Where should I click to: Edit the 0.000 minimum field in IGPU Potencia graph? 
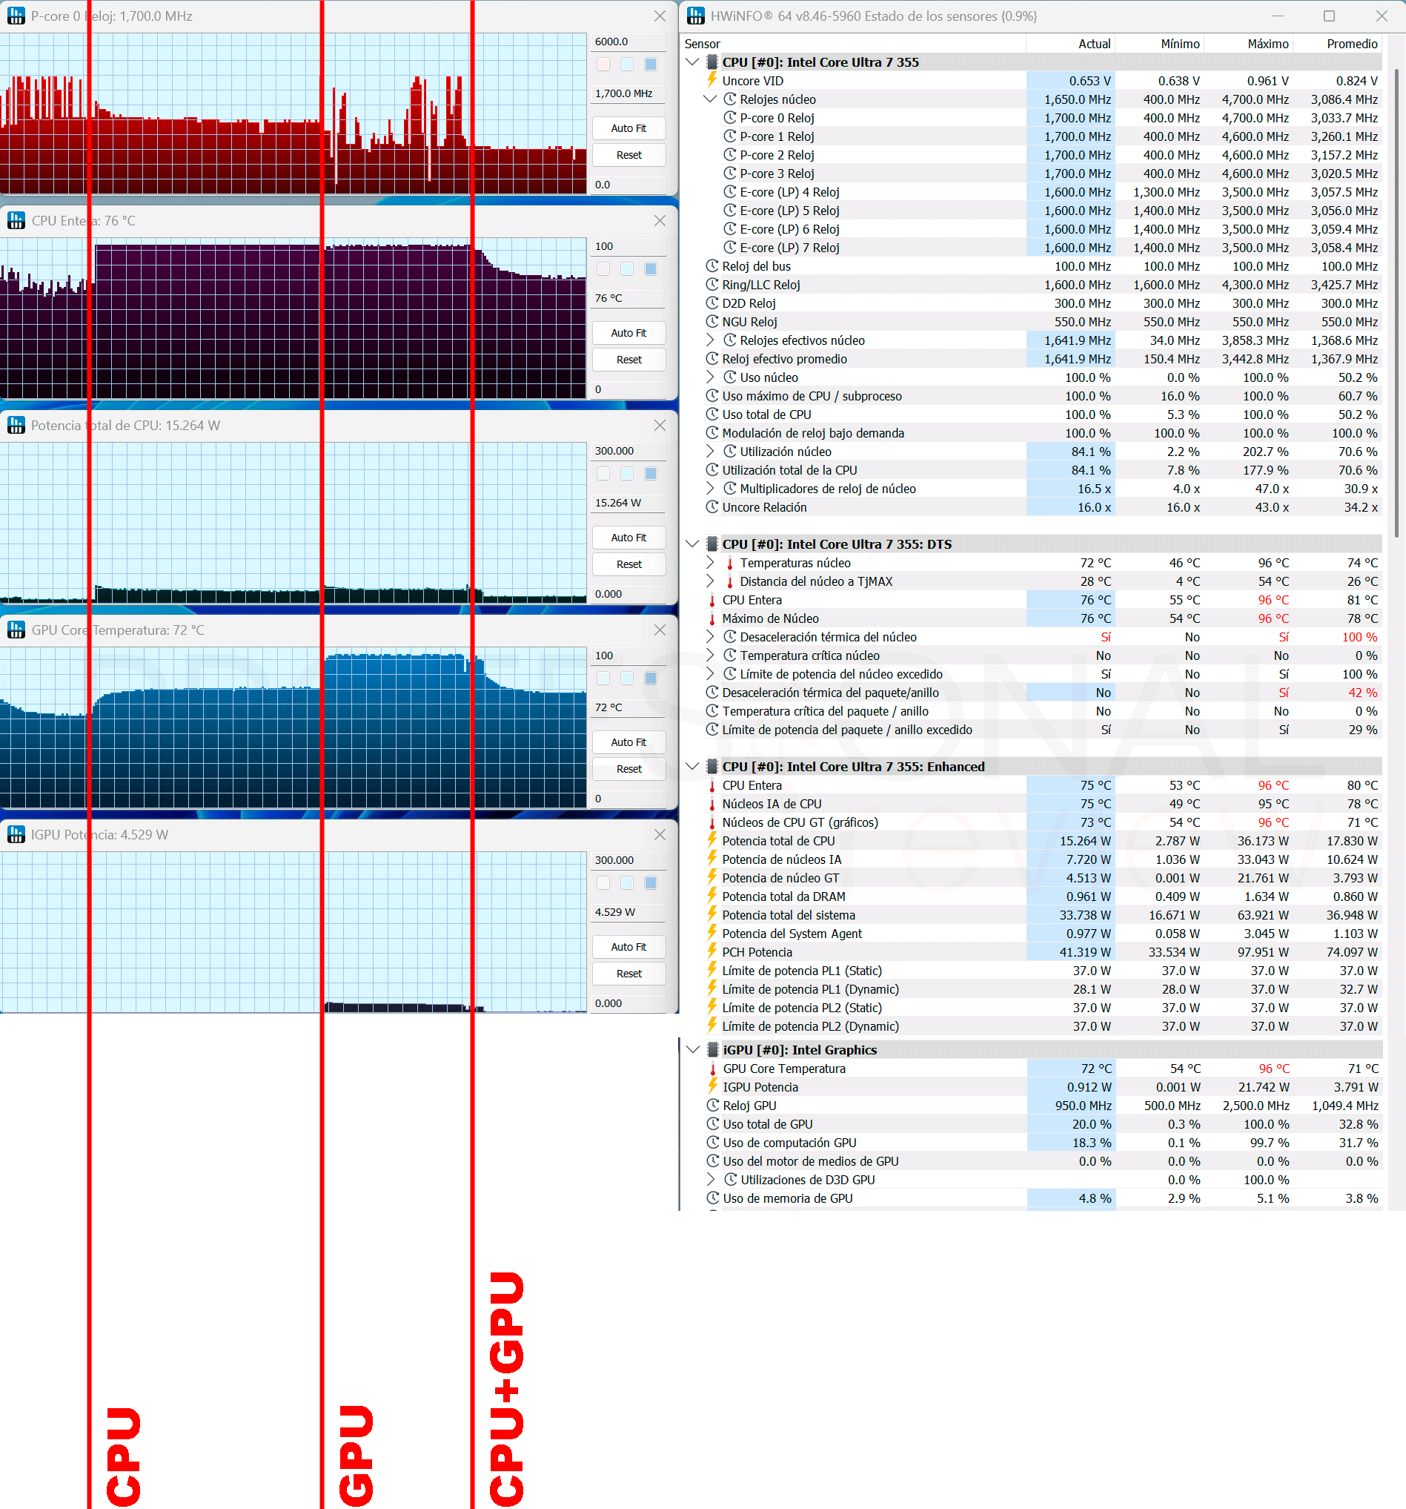tap(629, 1003)
